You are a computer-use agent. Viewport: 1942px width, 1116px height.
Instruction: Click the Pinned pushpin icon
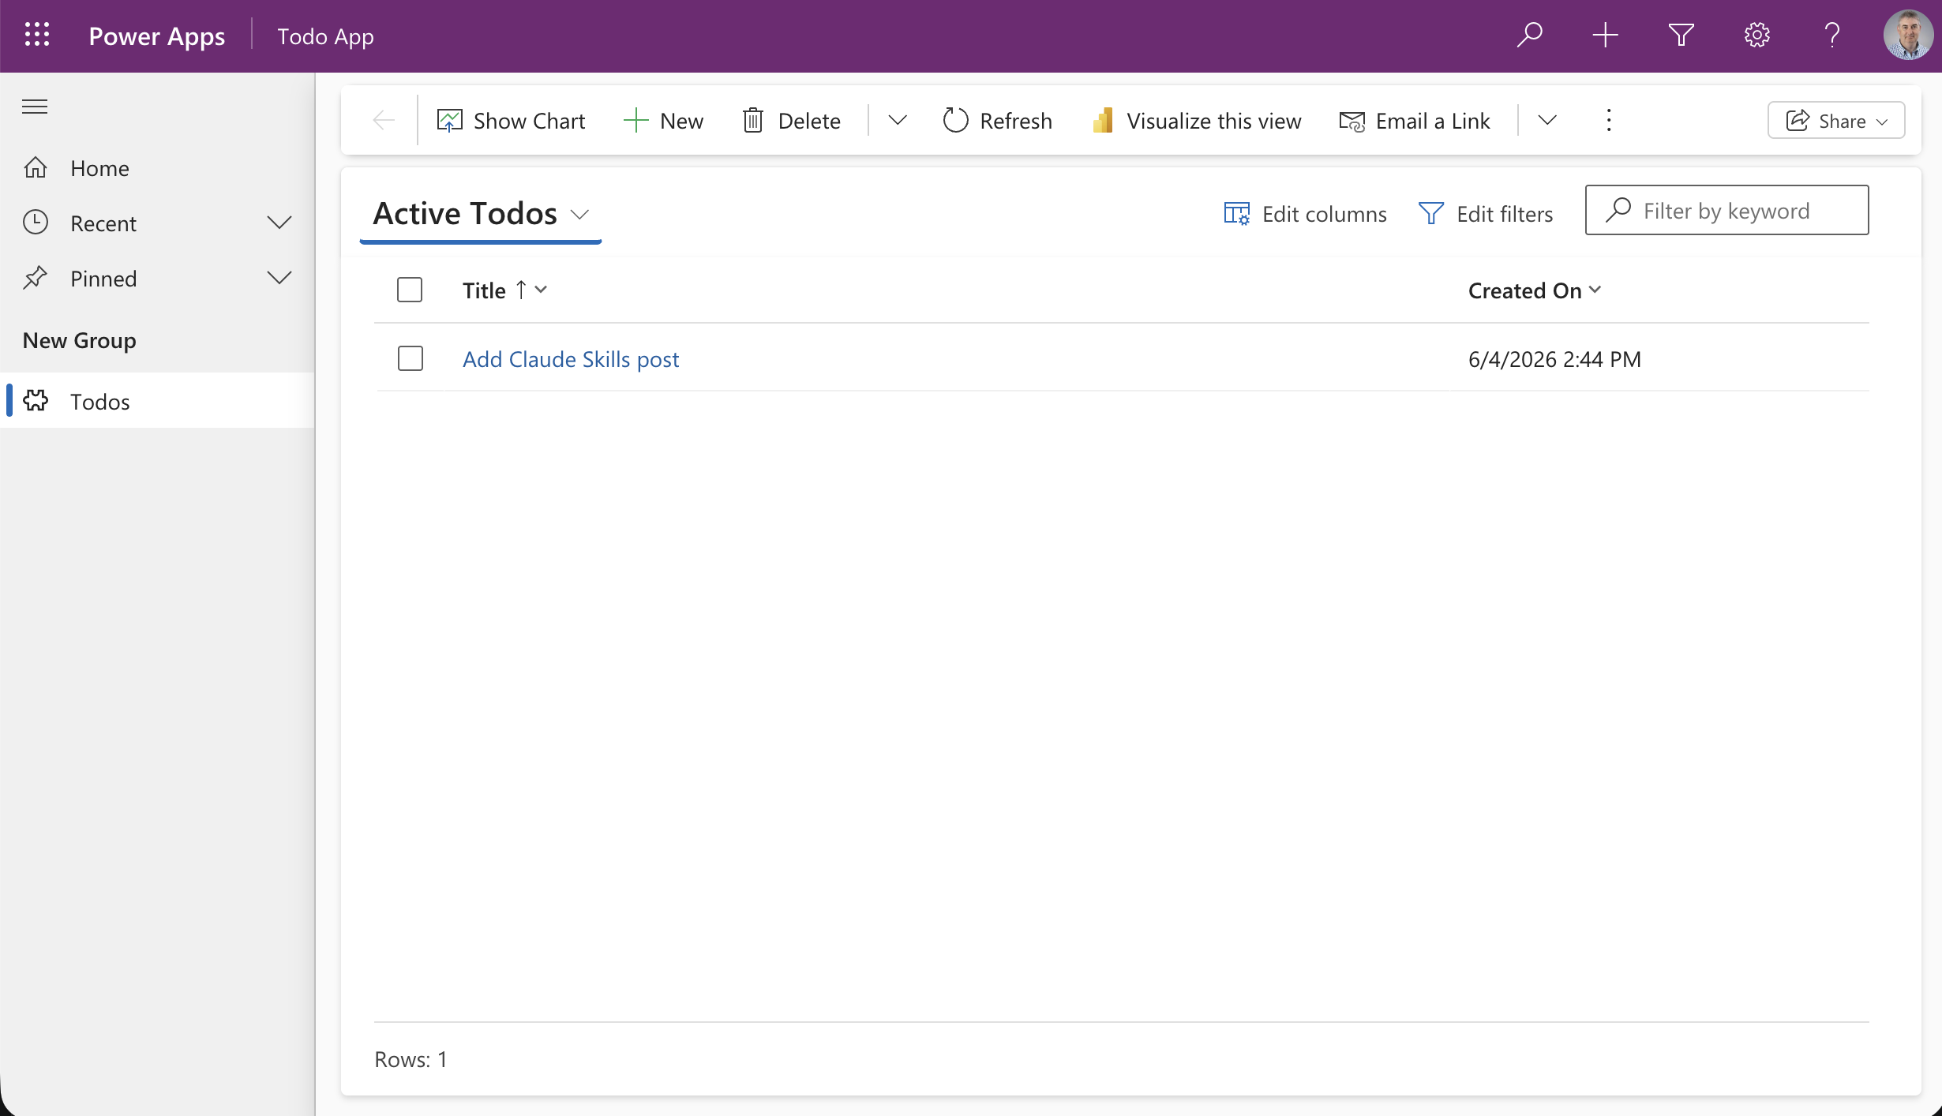(x=36, y=278)
